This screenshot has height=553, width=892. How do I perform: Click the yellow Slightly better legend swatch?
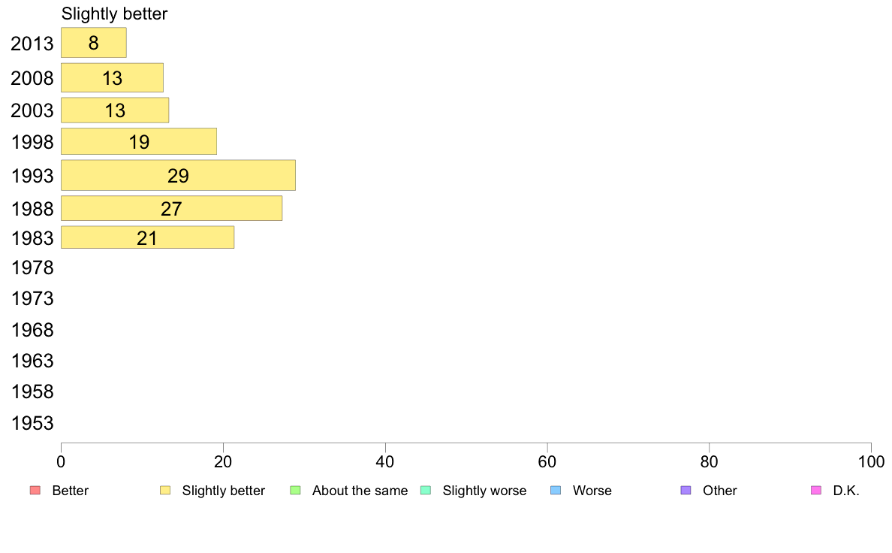pos(165,491)
